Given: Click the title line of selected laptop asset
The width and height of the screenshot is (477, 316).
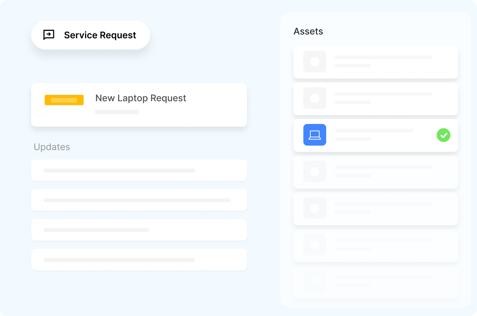Looking at the screenshot, I should [374, 131].
